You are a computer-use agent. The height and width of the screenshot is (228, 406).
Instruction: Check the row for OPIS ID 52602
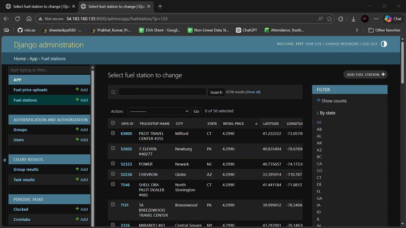point(113,148)
